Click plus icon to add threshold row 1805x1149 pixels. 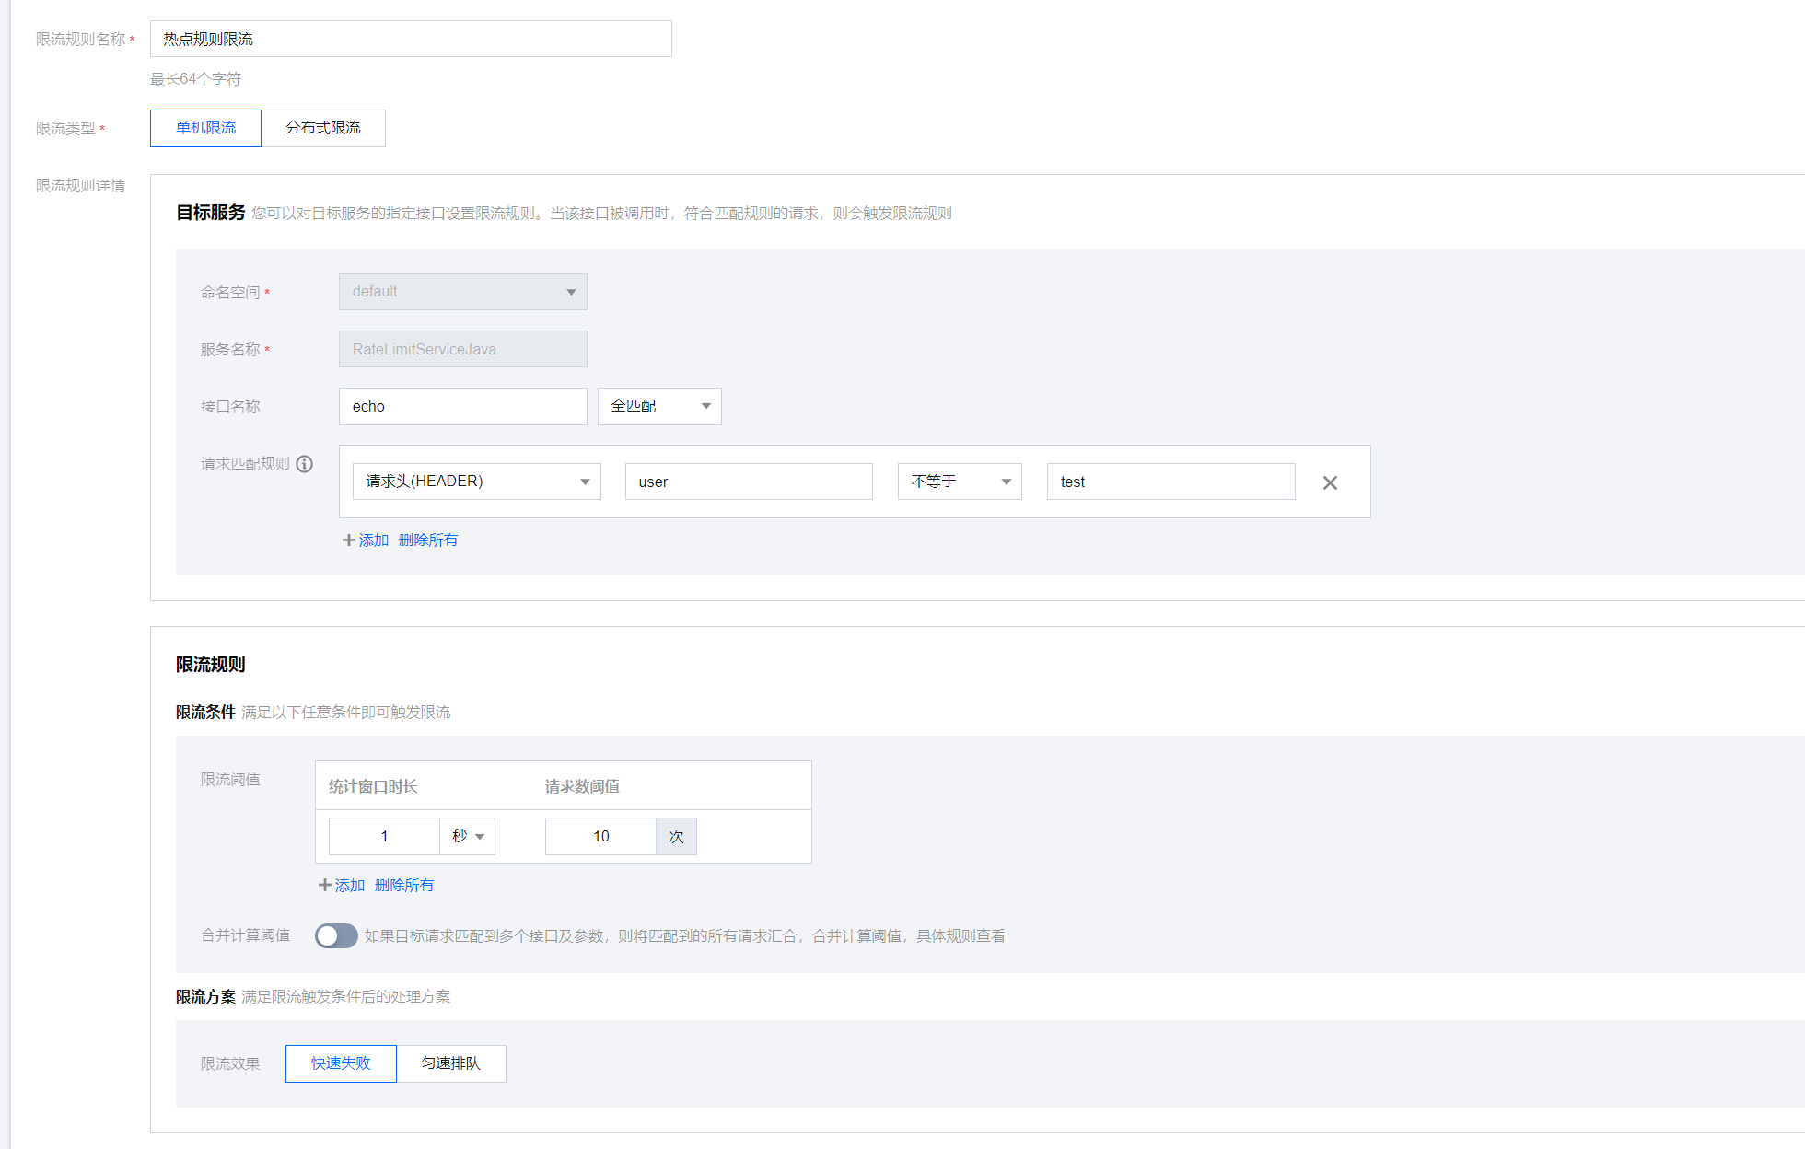(x=325, y=886)
